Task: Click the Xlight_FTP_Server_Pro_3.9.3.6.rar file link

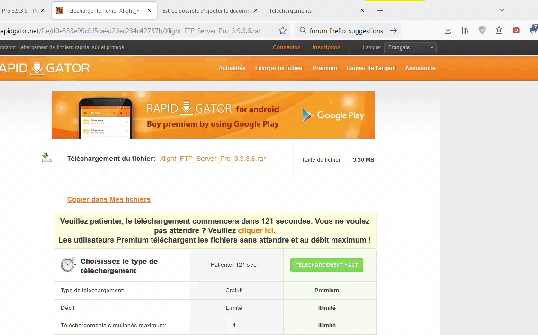Action: (x=213, y=159)
